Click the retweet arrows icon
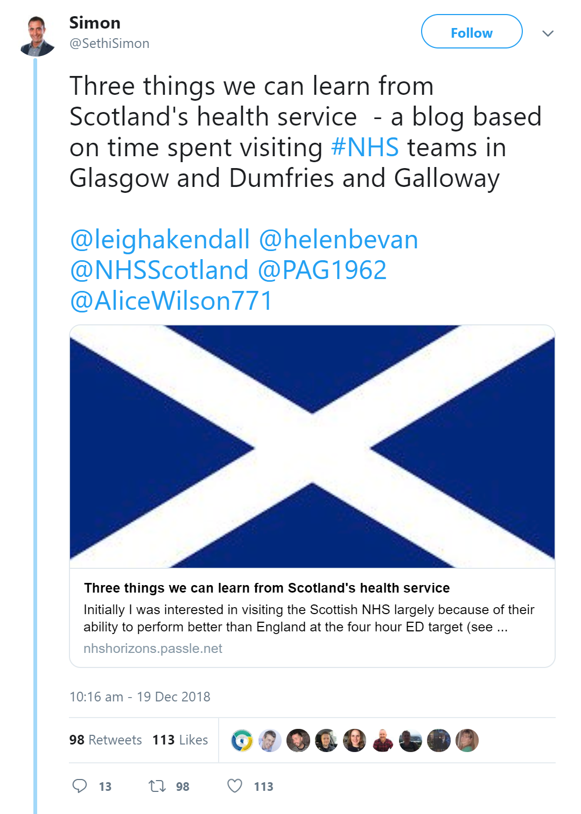The image size is (581, 814). [157, 787]
